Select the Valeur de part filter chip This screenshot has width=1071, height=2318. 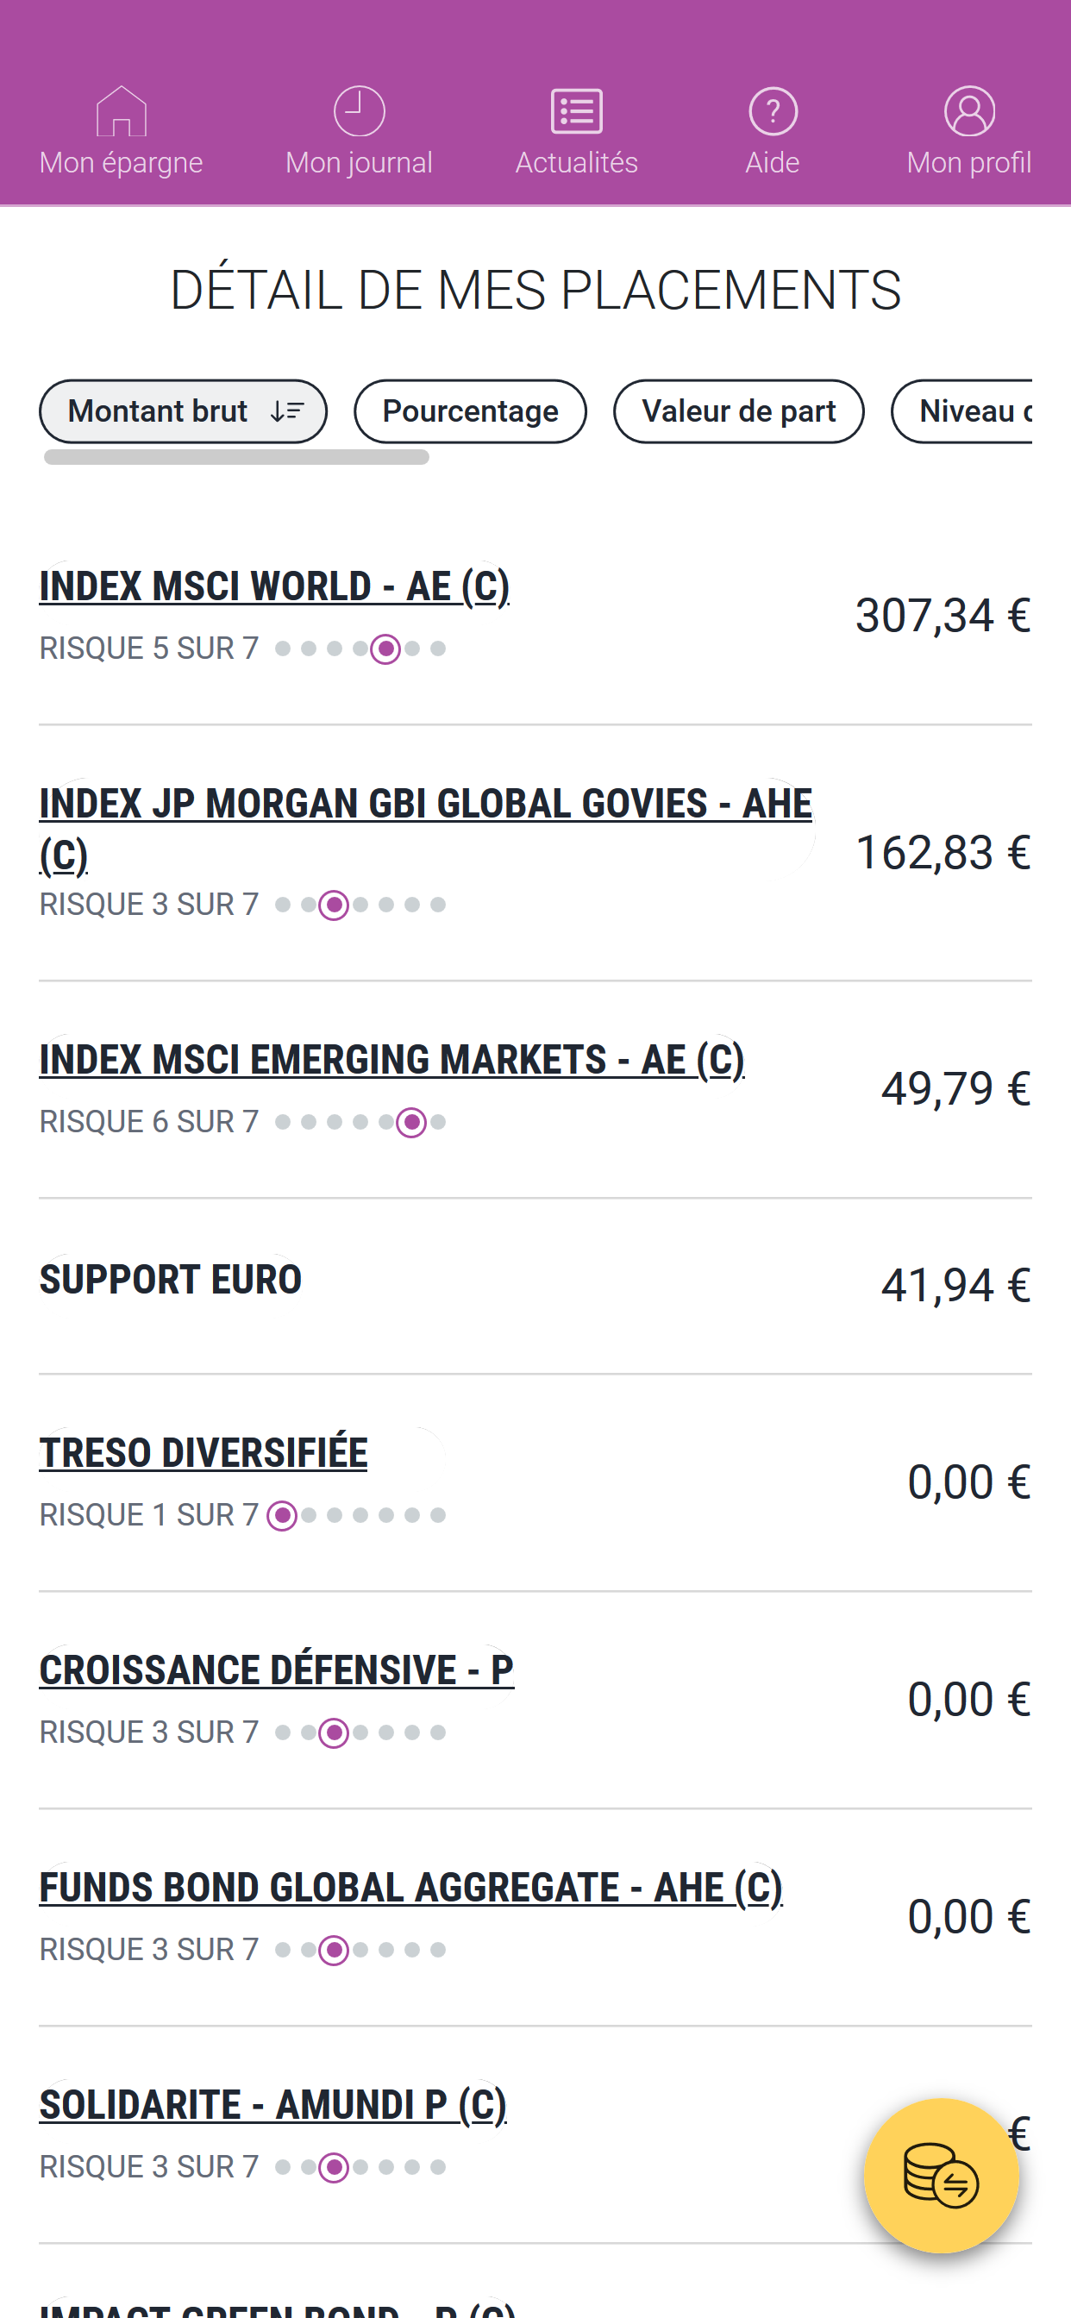pyautogui.click(x=738, y=411)
